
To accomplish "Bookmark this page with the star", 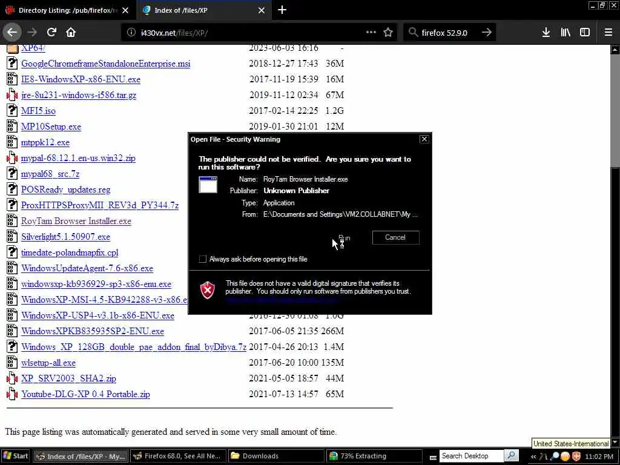I will (x=388, y=33).
